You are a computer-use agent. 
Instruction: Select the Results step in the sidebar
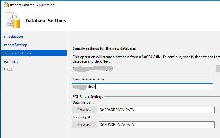click(9, 70)
